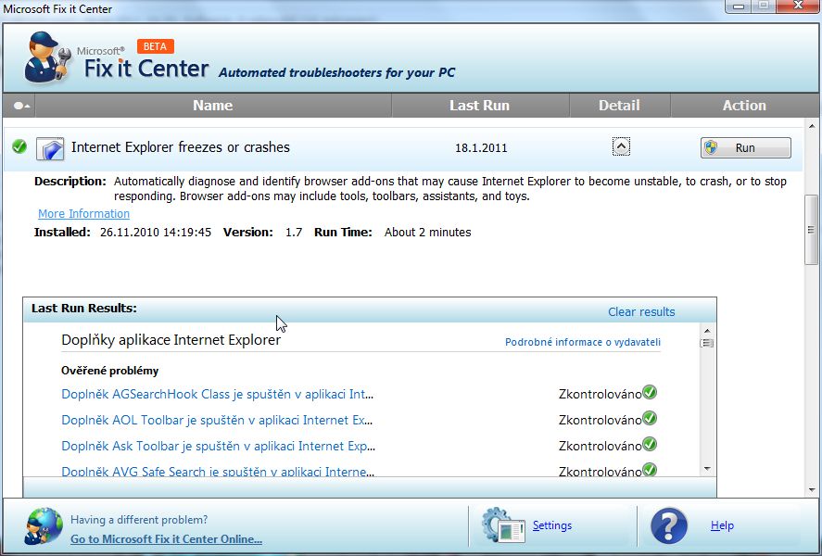Click the Action column header

pyautogui.click(x=744, y=106)
